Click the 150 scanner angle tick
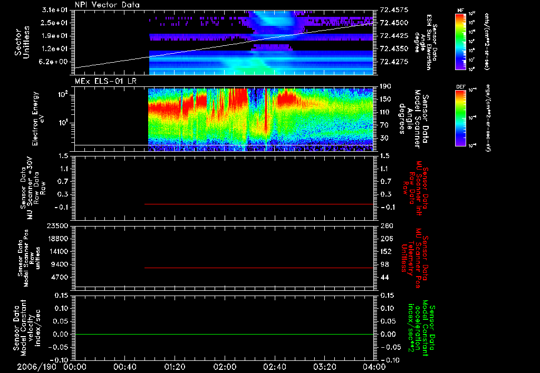Screen dimensions: 540x373 pyautogui.click(x=386, y=100)
